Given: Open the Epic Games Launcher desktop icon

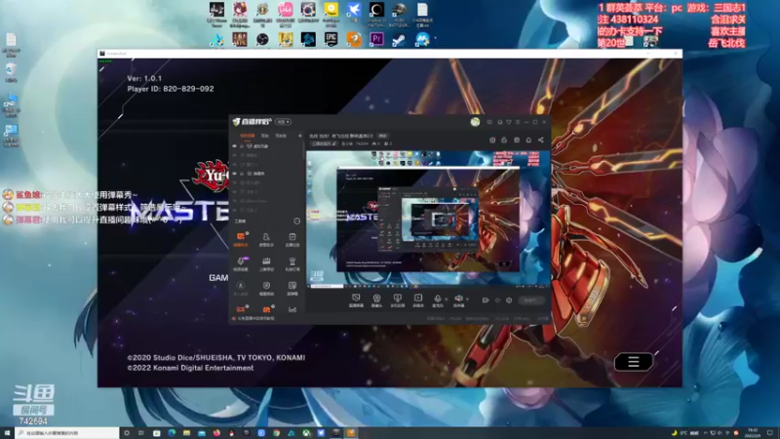Looking at the screenshot, I should pos(331,39).
